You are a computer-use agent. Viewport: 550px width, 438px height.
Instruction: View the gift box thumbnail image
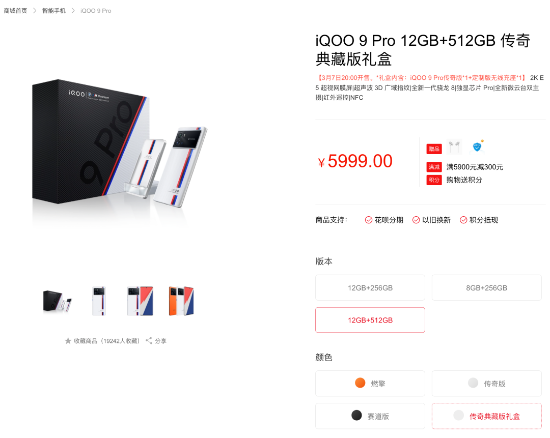[58, 301]
